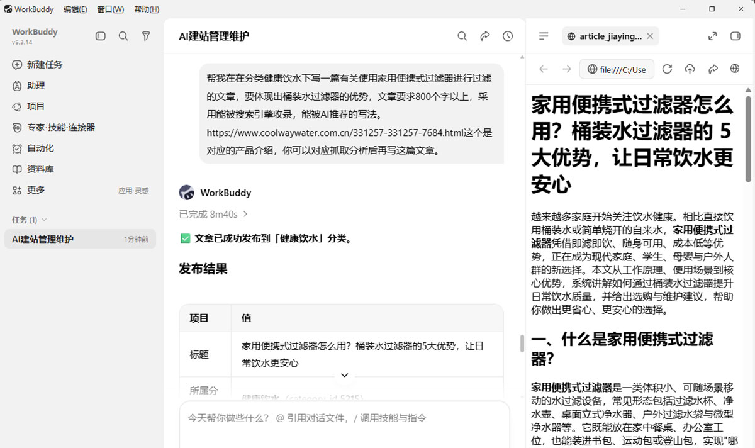Click the filter icon in sidebar header
Image resolution: width=755 pixels, height=448 pixels.
(x=146, y=36)
